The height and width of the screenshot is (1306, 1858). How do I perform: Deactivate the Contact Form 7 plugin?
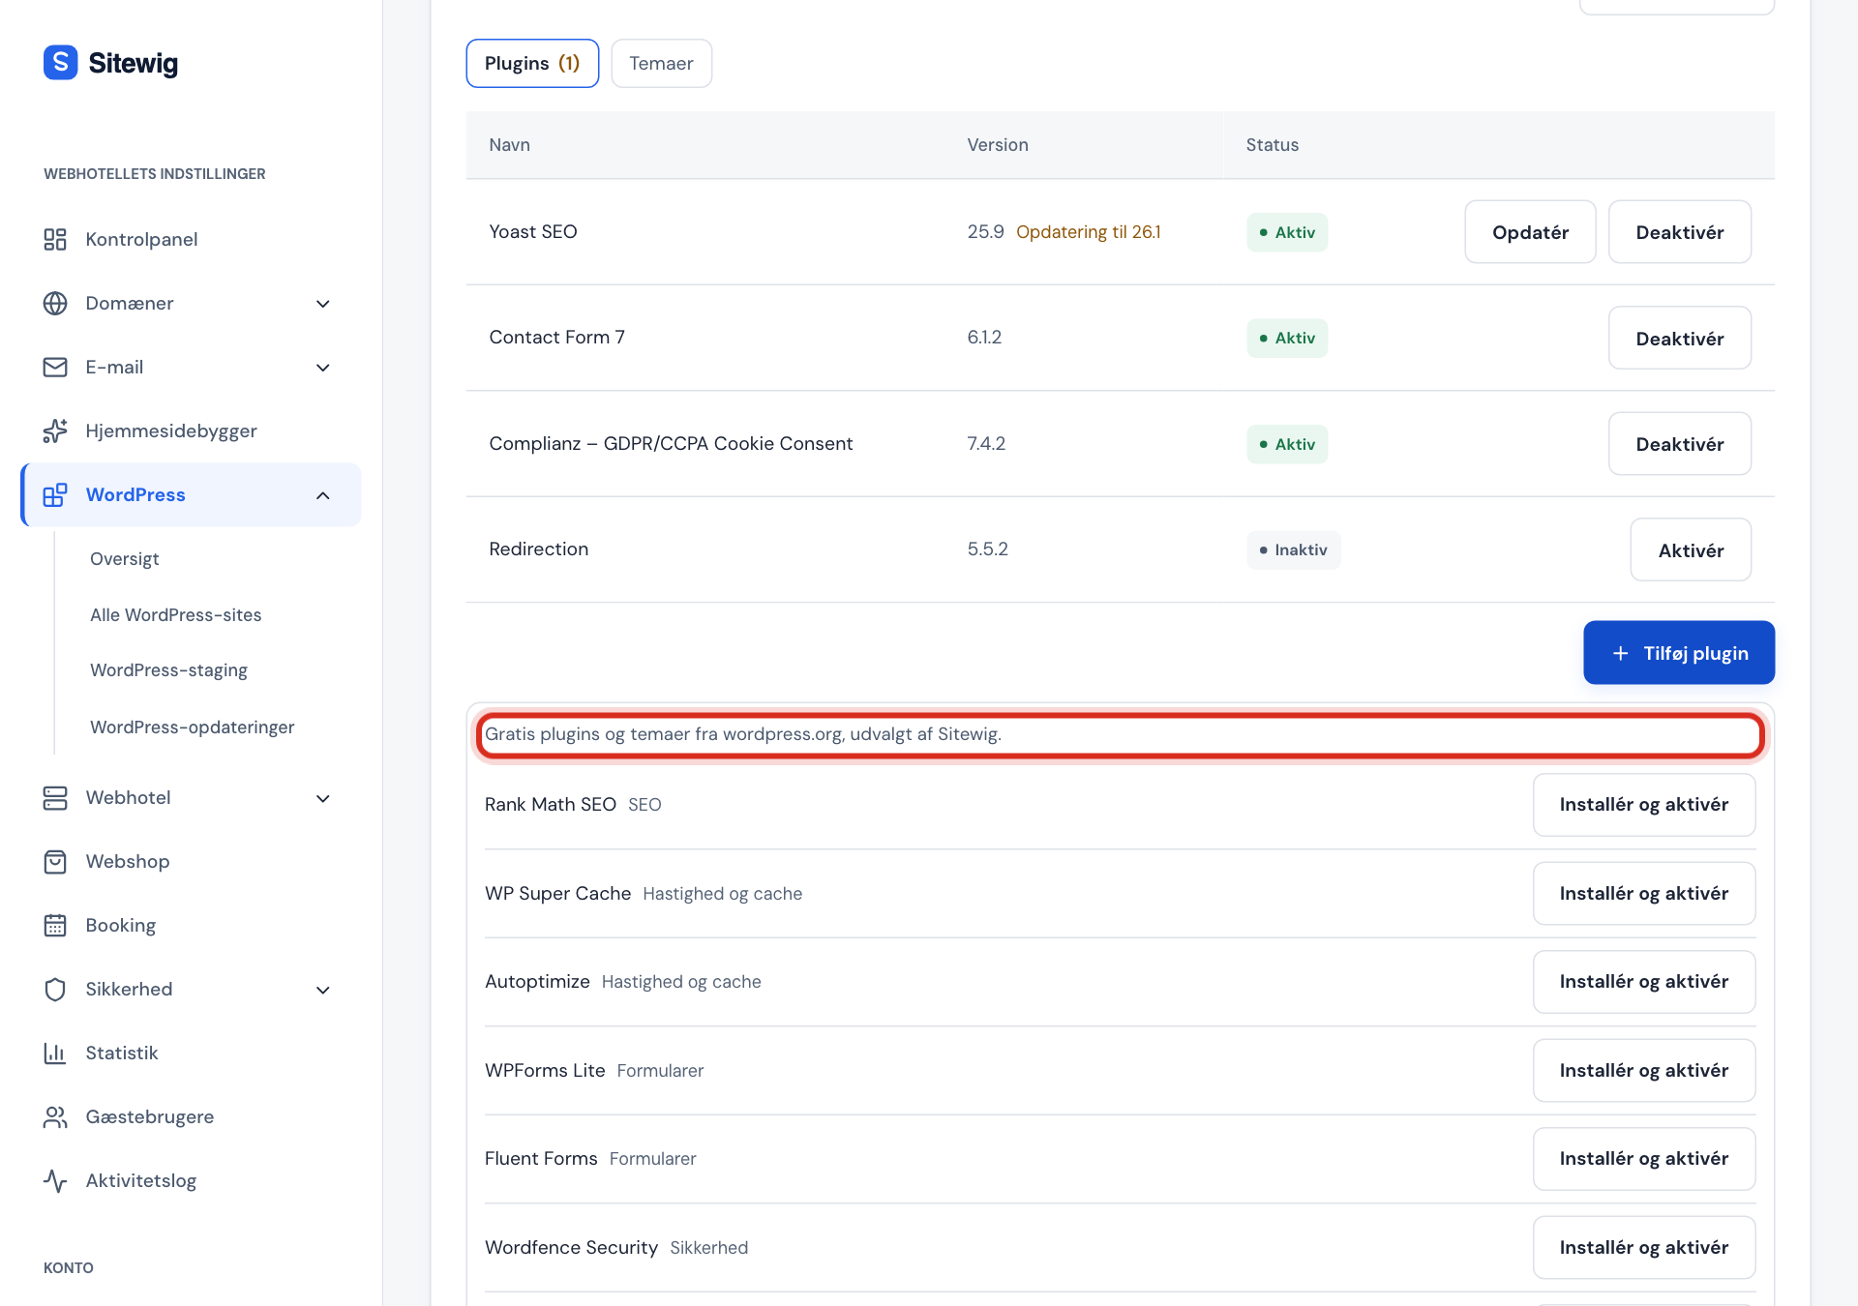tap(1679, 338)
